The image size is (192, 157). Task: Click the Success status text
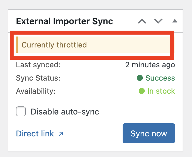(x=160, y=78)
